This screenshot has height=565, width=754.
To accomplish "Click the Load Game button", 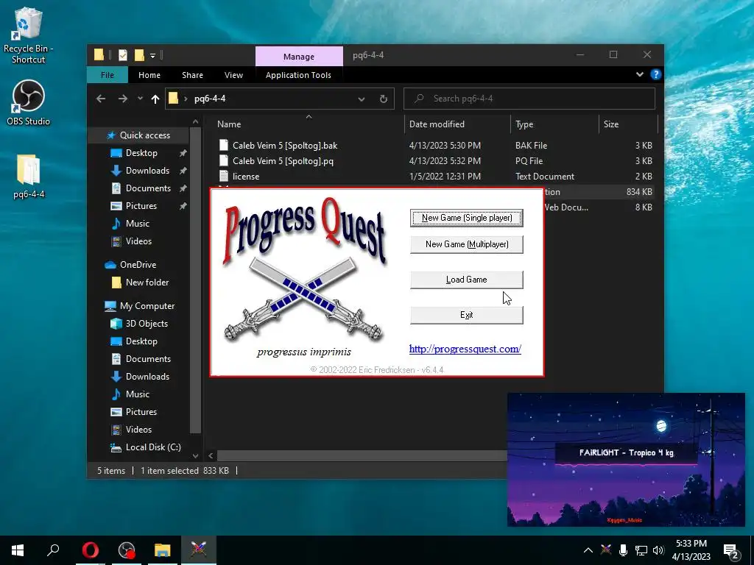I will point(466,280).
